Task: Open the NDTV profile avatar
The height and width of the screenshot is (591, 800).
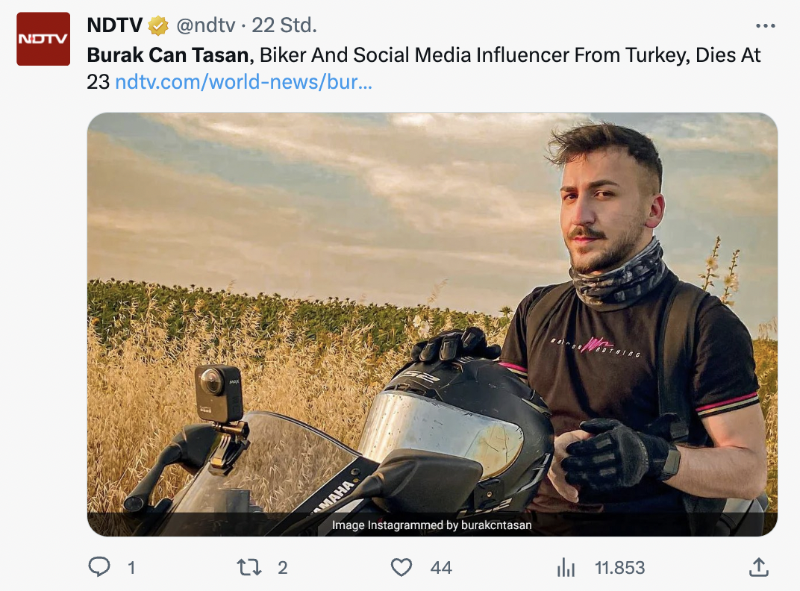Action: 43,39
